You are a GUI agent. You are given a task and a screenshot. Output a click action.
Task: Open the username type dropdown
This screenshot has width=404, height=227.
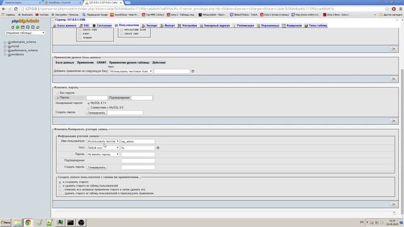pos(103,141)
